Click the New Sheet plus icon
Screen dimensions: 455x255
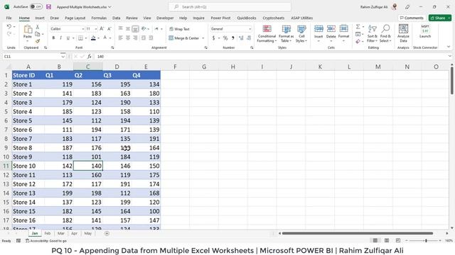pos(107,233)
